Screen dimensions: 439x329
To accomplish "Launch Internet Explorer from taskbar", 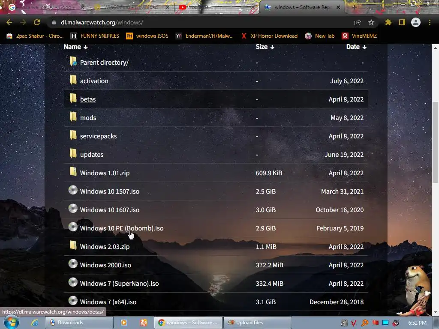I will coord(35,323).
